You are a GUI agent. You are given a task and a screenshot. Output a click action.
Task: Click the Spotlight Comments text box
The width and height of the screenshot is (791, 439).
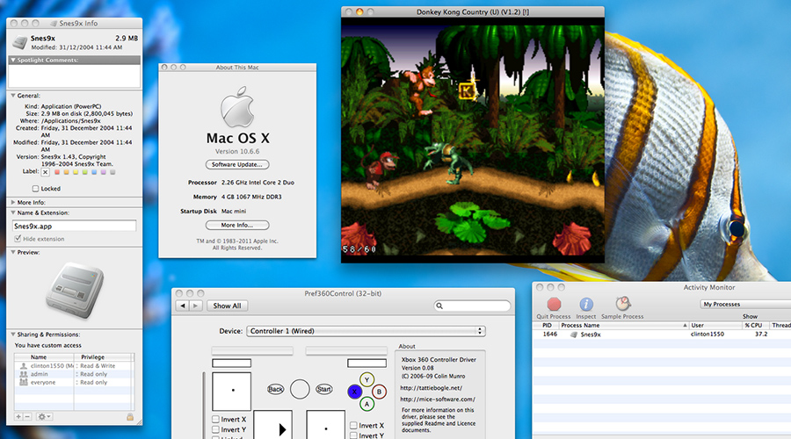coord(74,76)
